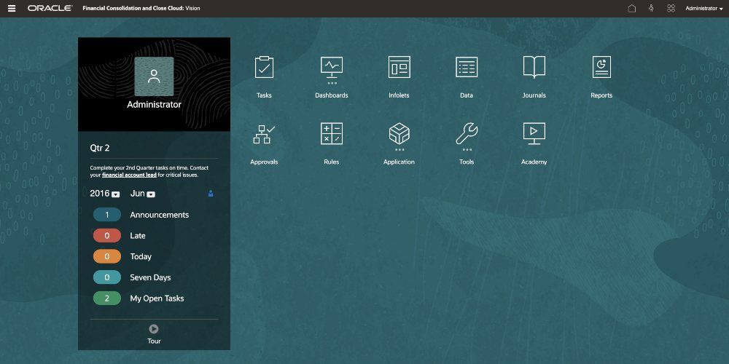Screen dimensions: 729x364
Task: Play the Tour button
Action: [154, 329]
